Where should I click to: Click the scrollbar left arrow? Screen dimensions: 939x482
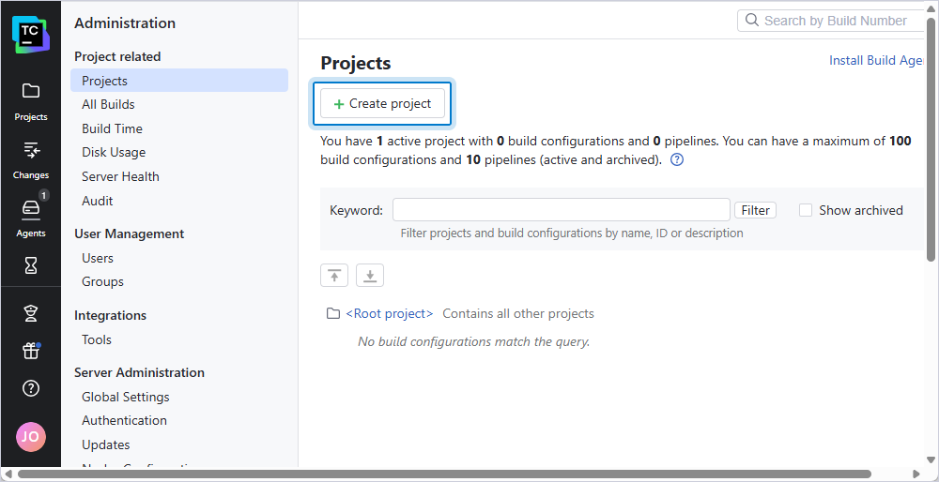(8, 474)
